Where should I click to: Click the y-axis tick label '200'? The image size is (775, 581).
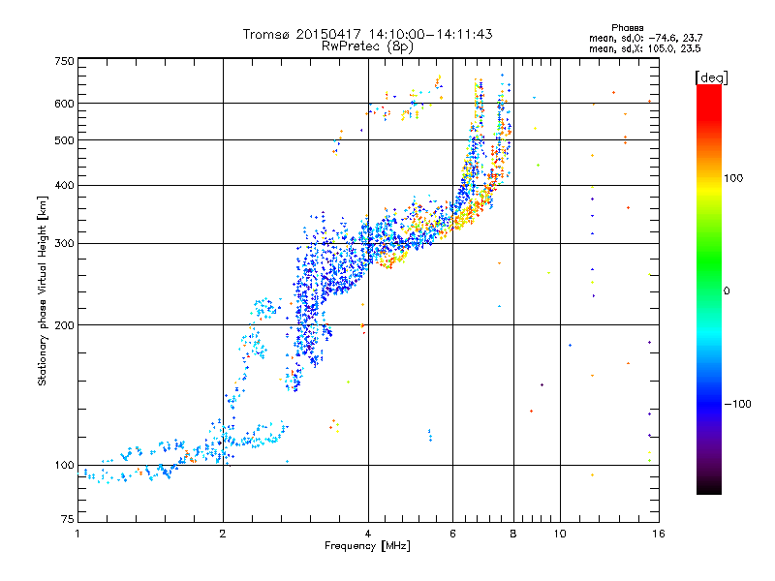tap(64, 325)
